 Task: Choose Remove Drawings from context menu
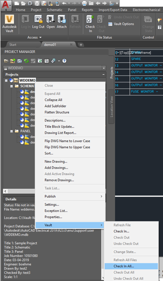pos(59,180)
